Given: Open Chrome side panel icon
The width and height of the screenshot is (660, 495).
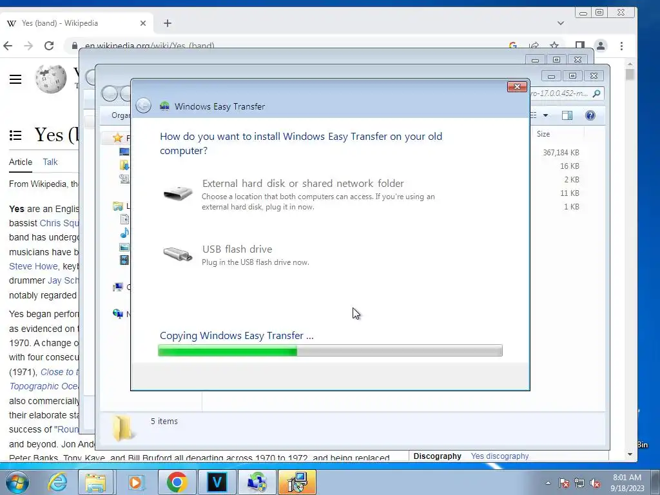Looking at the screenshot, I should tap(580, 46).
